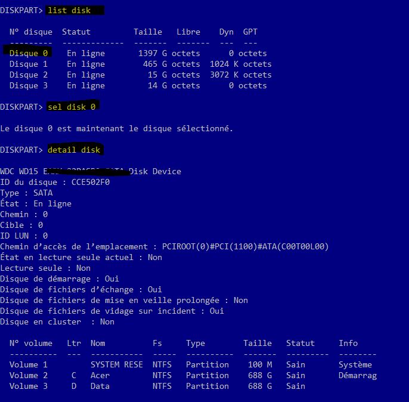Click the 'Démarrag' info value

point(358,375)
